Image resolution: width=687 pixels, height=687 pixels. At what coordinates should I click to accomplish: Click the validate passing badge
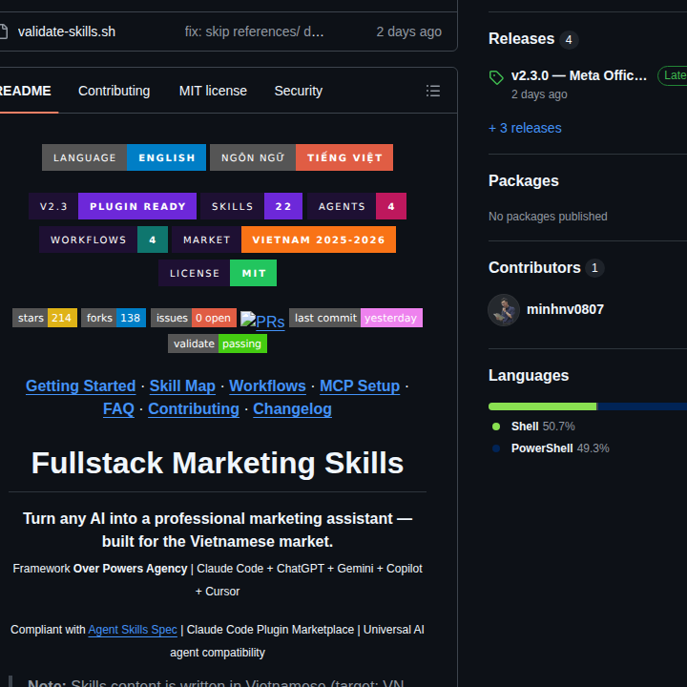(x=218, y=343)
